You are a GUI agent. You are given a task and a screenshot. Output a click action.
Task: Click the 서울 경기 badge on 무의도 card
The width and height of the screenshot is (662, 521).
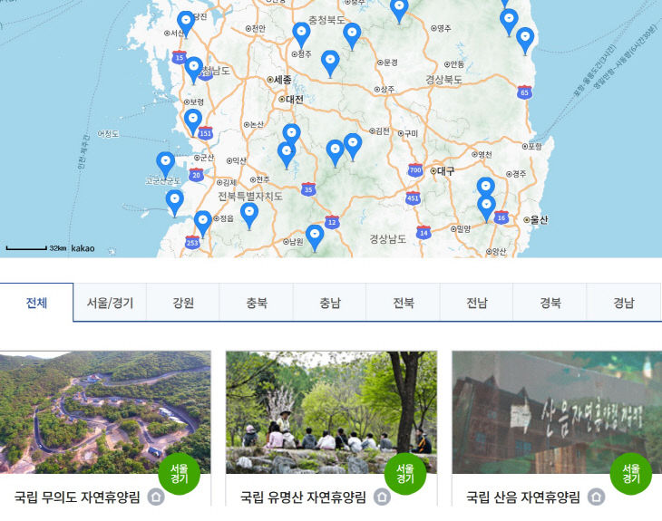click(x=179, y=474)
